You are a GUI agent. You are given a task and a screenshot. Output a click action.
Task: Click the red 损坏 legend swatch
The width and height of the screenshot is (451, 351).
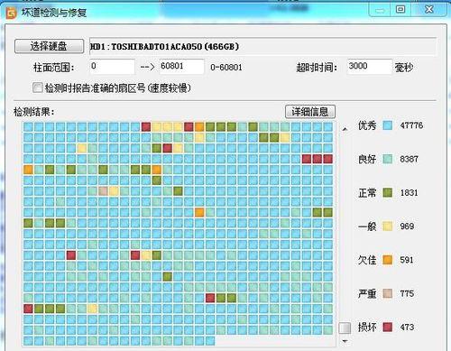[388, 327]
